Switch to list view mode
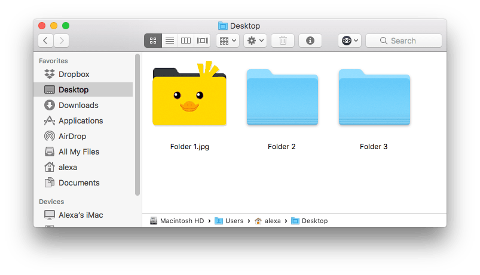The height and width of the screenshot is (275, 480). pos(170,41)
